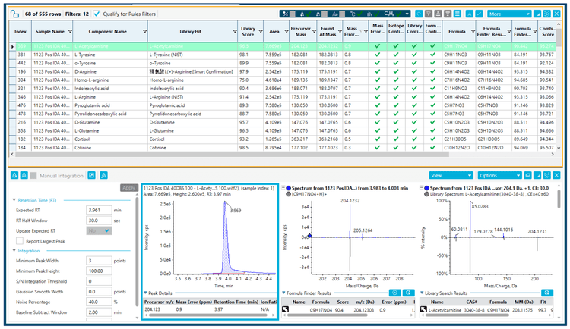The image size is (570, 329).
Task: Click the search icon in Formula Finder Results
Action: click(409, 293)
